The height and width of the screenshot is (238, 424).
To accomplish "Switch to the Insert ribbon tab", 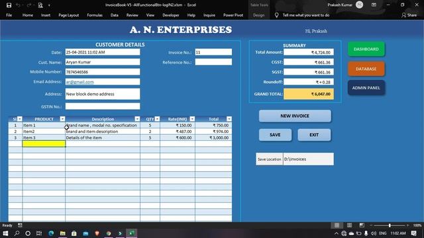I will pyautogui.click(x=46, y=15).
